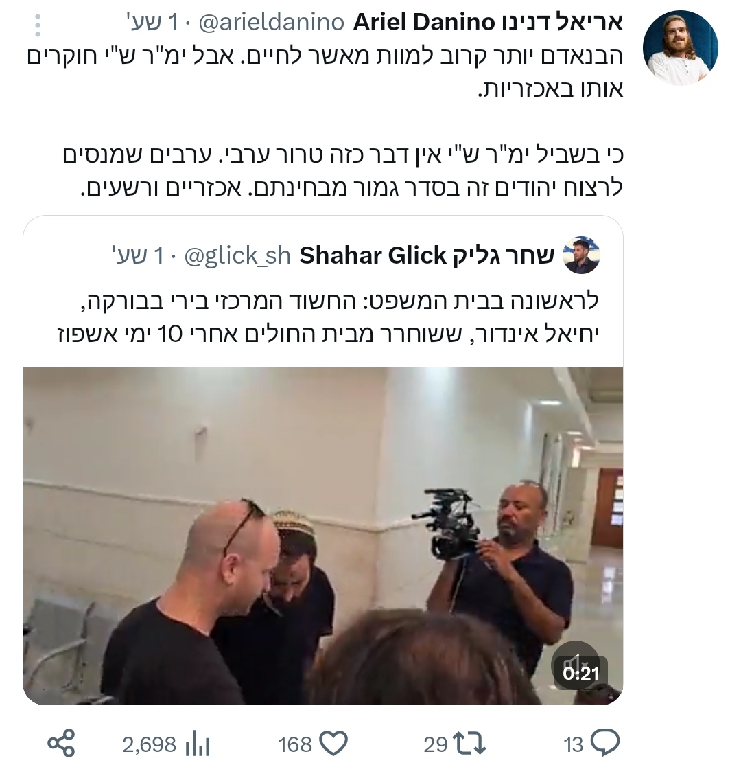The image size is (741, 767).
Task: Open the view analytics bar chart icon
Action: pyautogui.click(x=198, y=744)
